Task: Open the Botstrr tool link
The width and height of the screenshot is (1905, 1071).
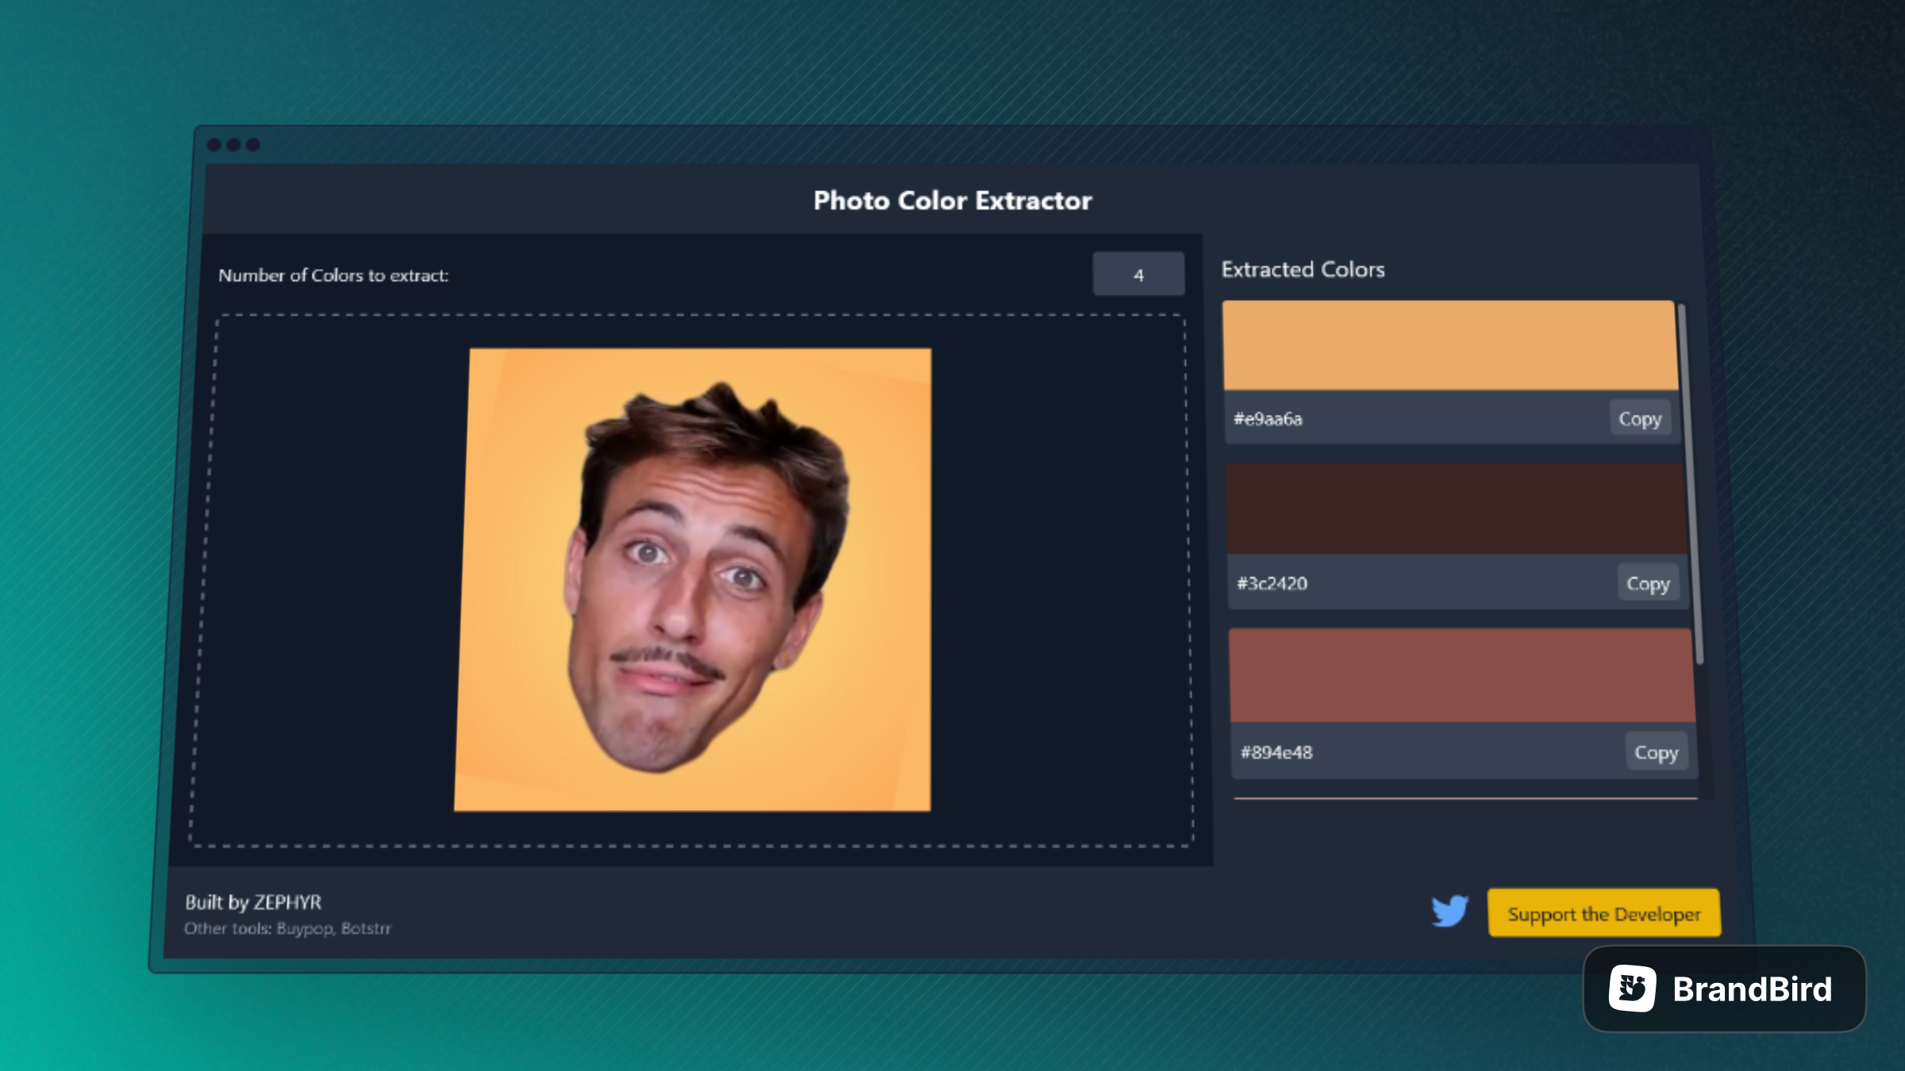Action: pyautogui.click(x=368, y=927)
